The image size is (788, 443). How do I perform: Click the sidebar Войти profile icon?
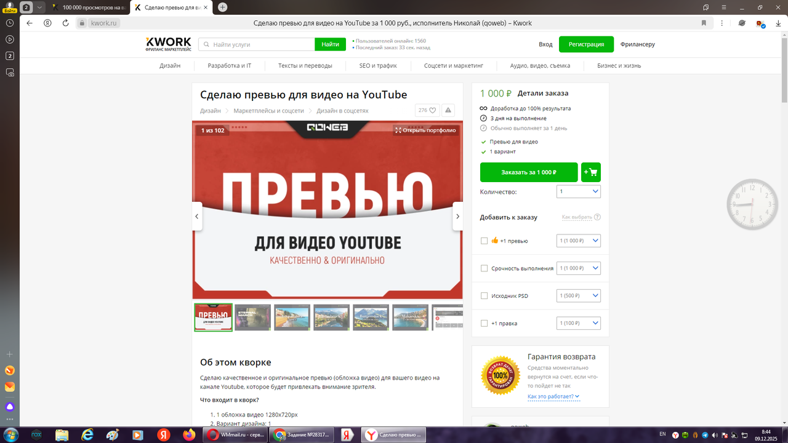(10, 7)
